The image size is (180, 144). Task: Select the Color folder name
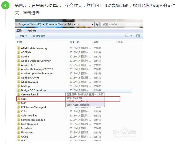click(x=24, y=111)
